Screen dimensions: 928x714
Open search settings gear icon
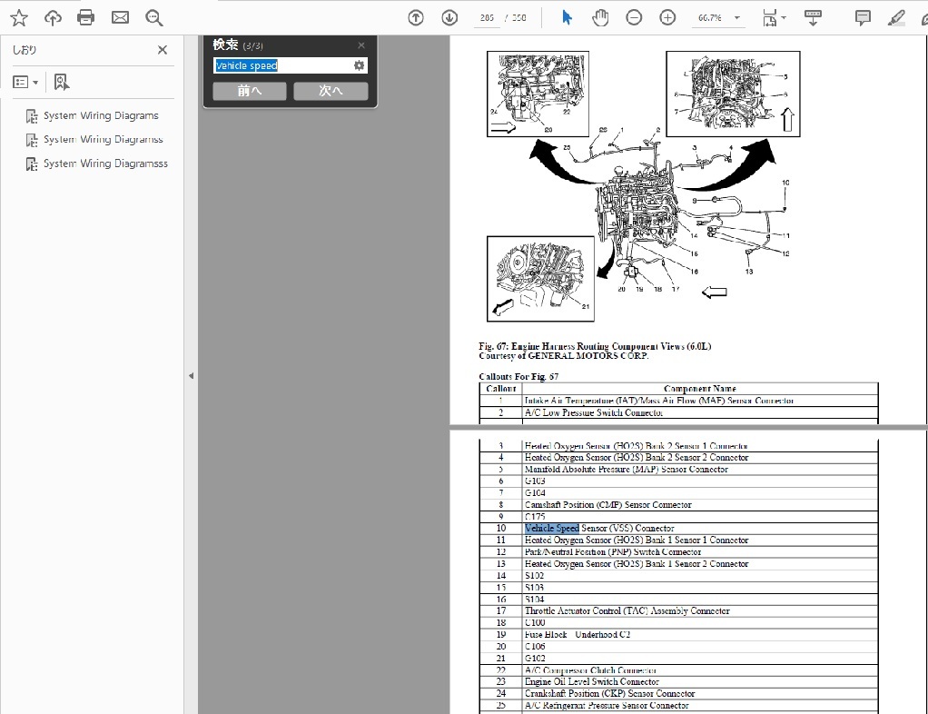(359, 65)
